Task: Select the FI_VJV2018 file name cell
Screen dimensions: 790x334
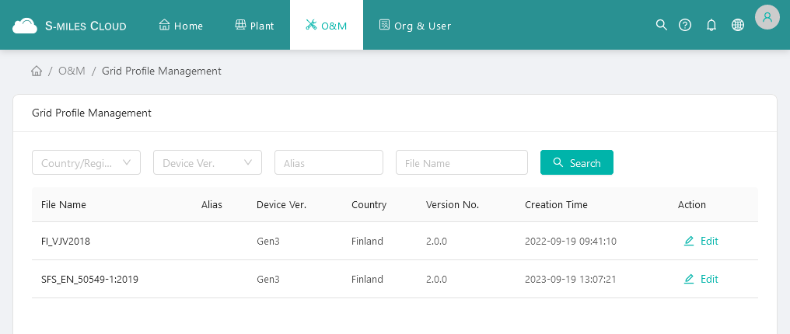Action: (66, 242)
